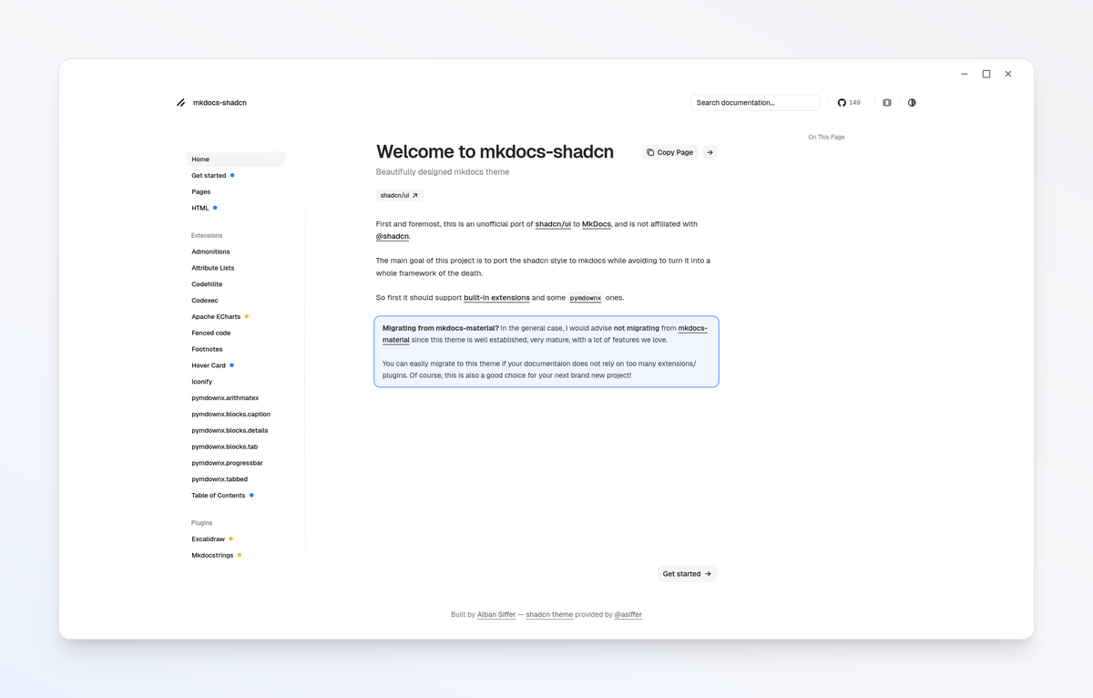Screen dimensions: 1093x698
Task: Follow the @shadcn link
Action: click(393, 236)
